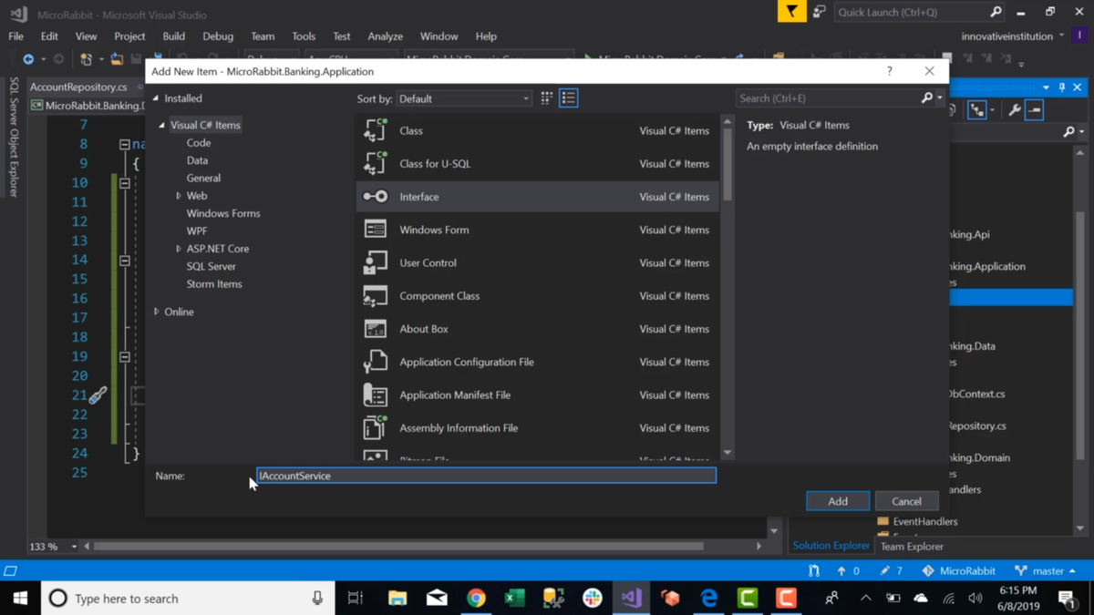Pin the Solution Explorer panel

pos(1062,87)
